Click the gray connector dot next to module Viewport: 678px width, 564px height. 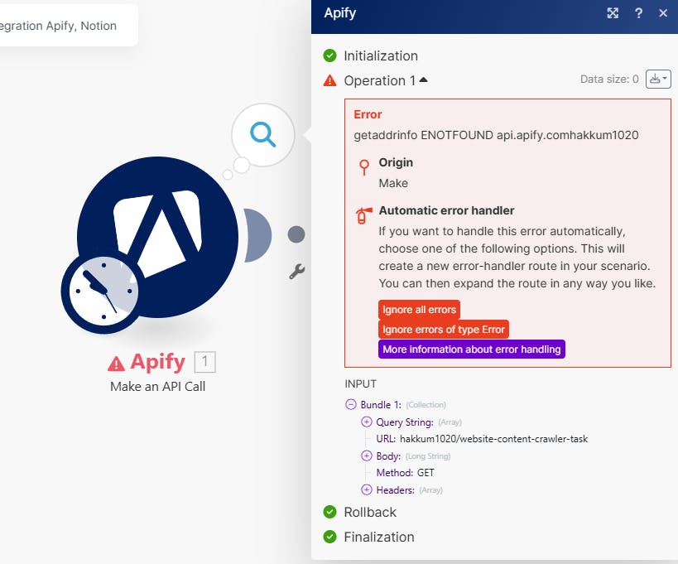[x=296, y=234]
